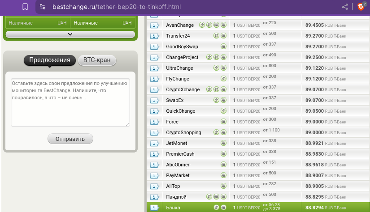The height and width of the screenshot is (212, 370).
Task: Click CryptoXchange's up-down arrows icon
Action: (x=216, y=89)
